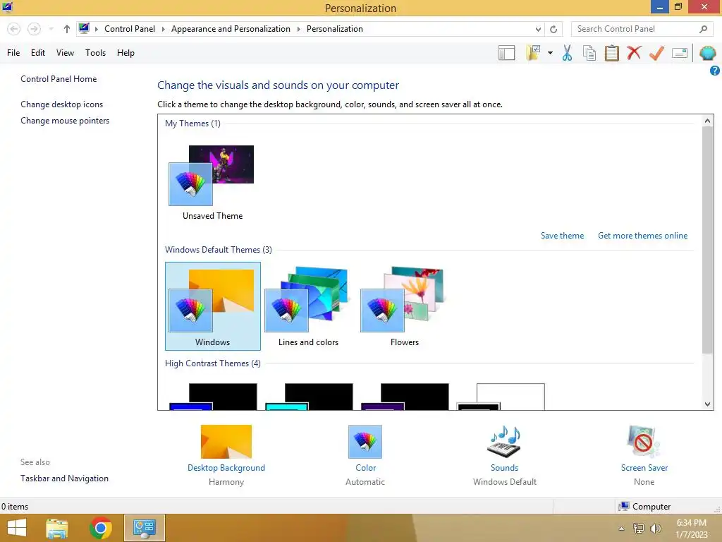Open Google Chrome from the taskbar
This screenshot has width=722, height=542.
pos(100,528)
